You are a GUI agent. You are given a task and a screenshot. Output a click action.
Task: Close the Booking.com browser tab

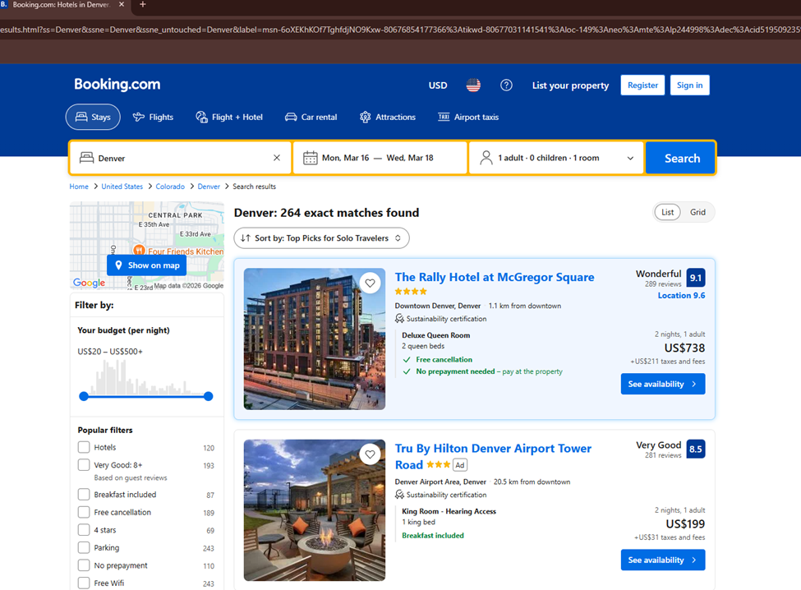click(122, 5)
